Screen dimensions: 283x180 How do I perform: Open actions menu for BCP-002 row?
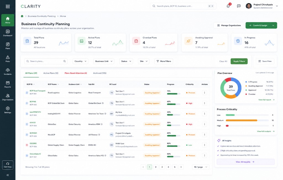click(x=204, y=103)
